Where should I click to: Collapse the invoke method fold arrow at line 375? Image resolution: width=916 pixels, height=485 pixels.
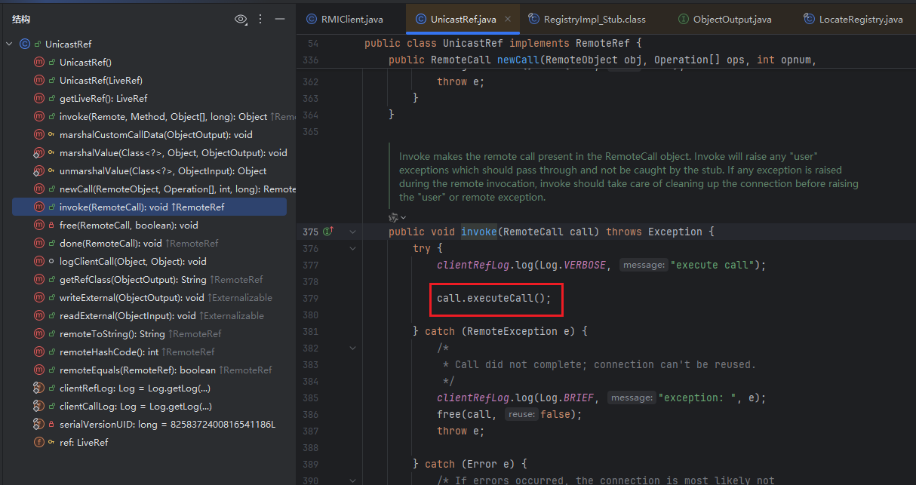coord(352,232)
